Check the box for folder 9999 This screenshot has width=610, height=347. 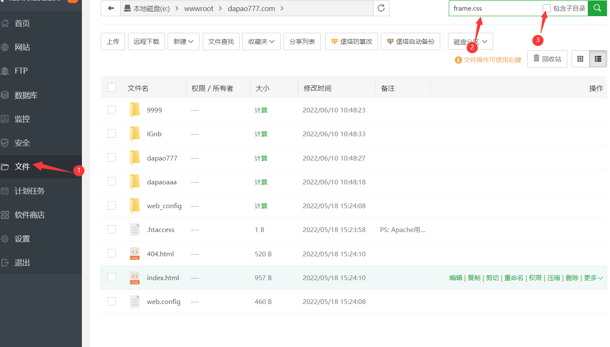pos(112,110)
